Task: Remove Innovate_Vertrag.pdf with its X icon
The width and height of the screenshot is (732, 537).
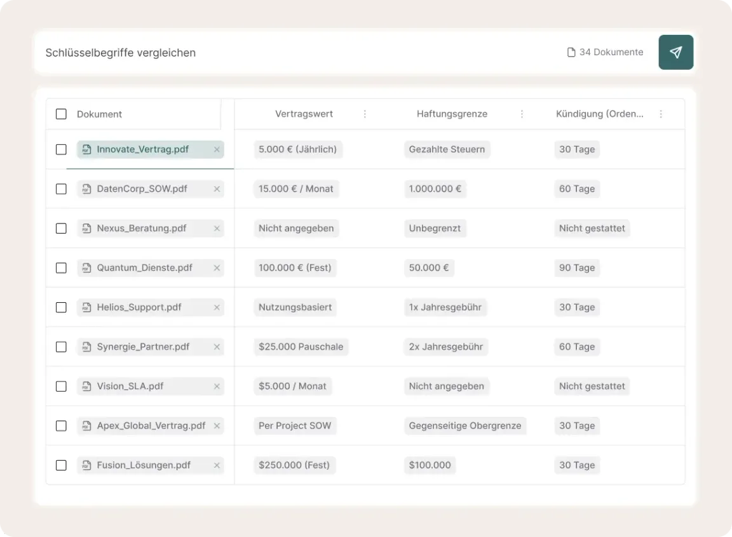Action: [x=217, y=150]
